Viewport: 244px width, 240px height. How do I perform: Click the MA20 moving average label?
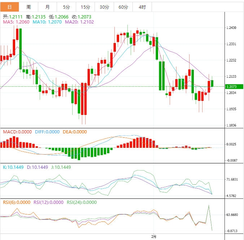80,22
